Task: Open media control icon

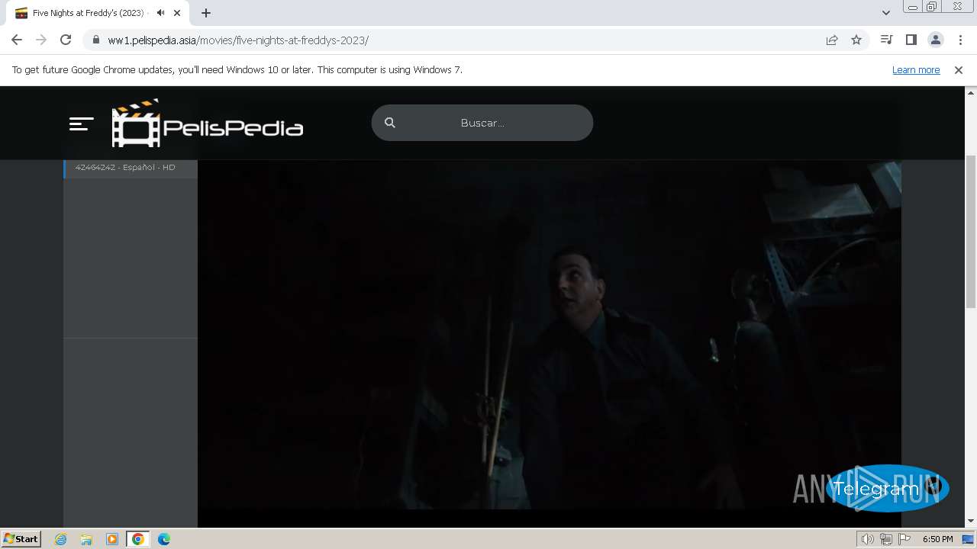Action: (886, 40)
